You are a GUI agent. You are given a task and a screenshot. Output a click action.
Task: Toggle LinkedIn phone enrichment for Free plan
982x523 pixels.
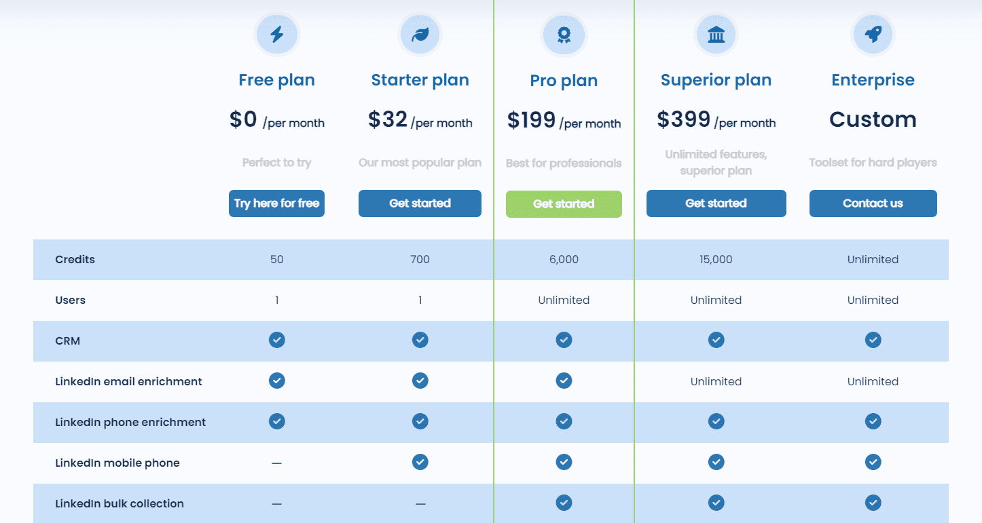point(276,421)
